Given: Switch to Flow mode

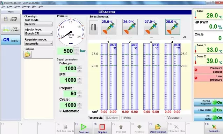Looking at the screenshot, I should point(11,29).
